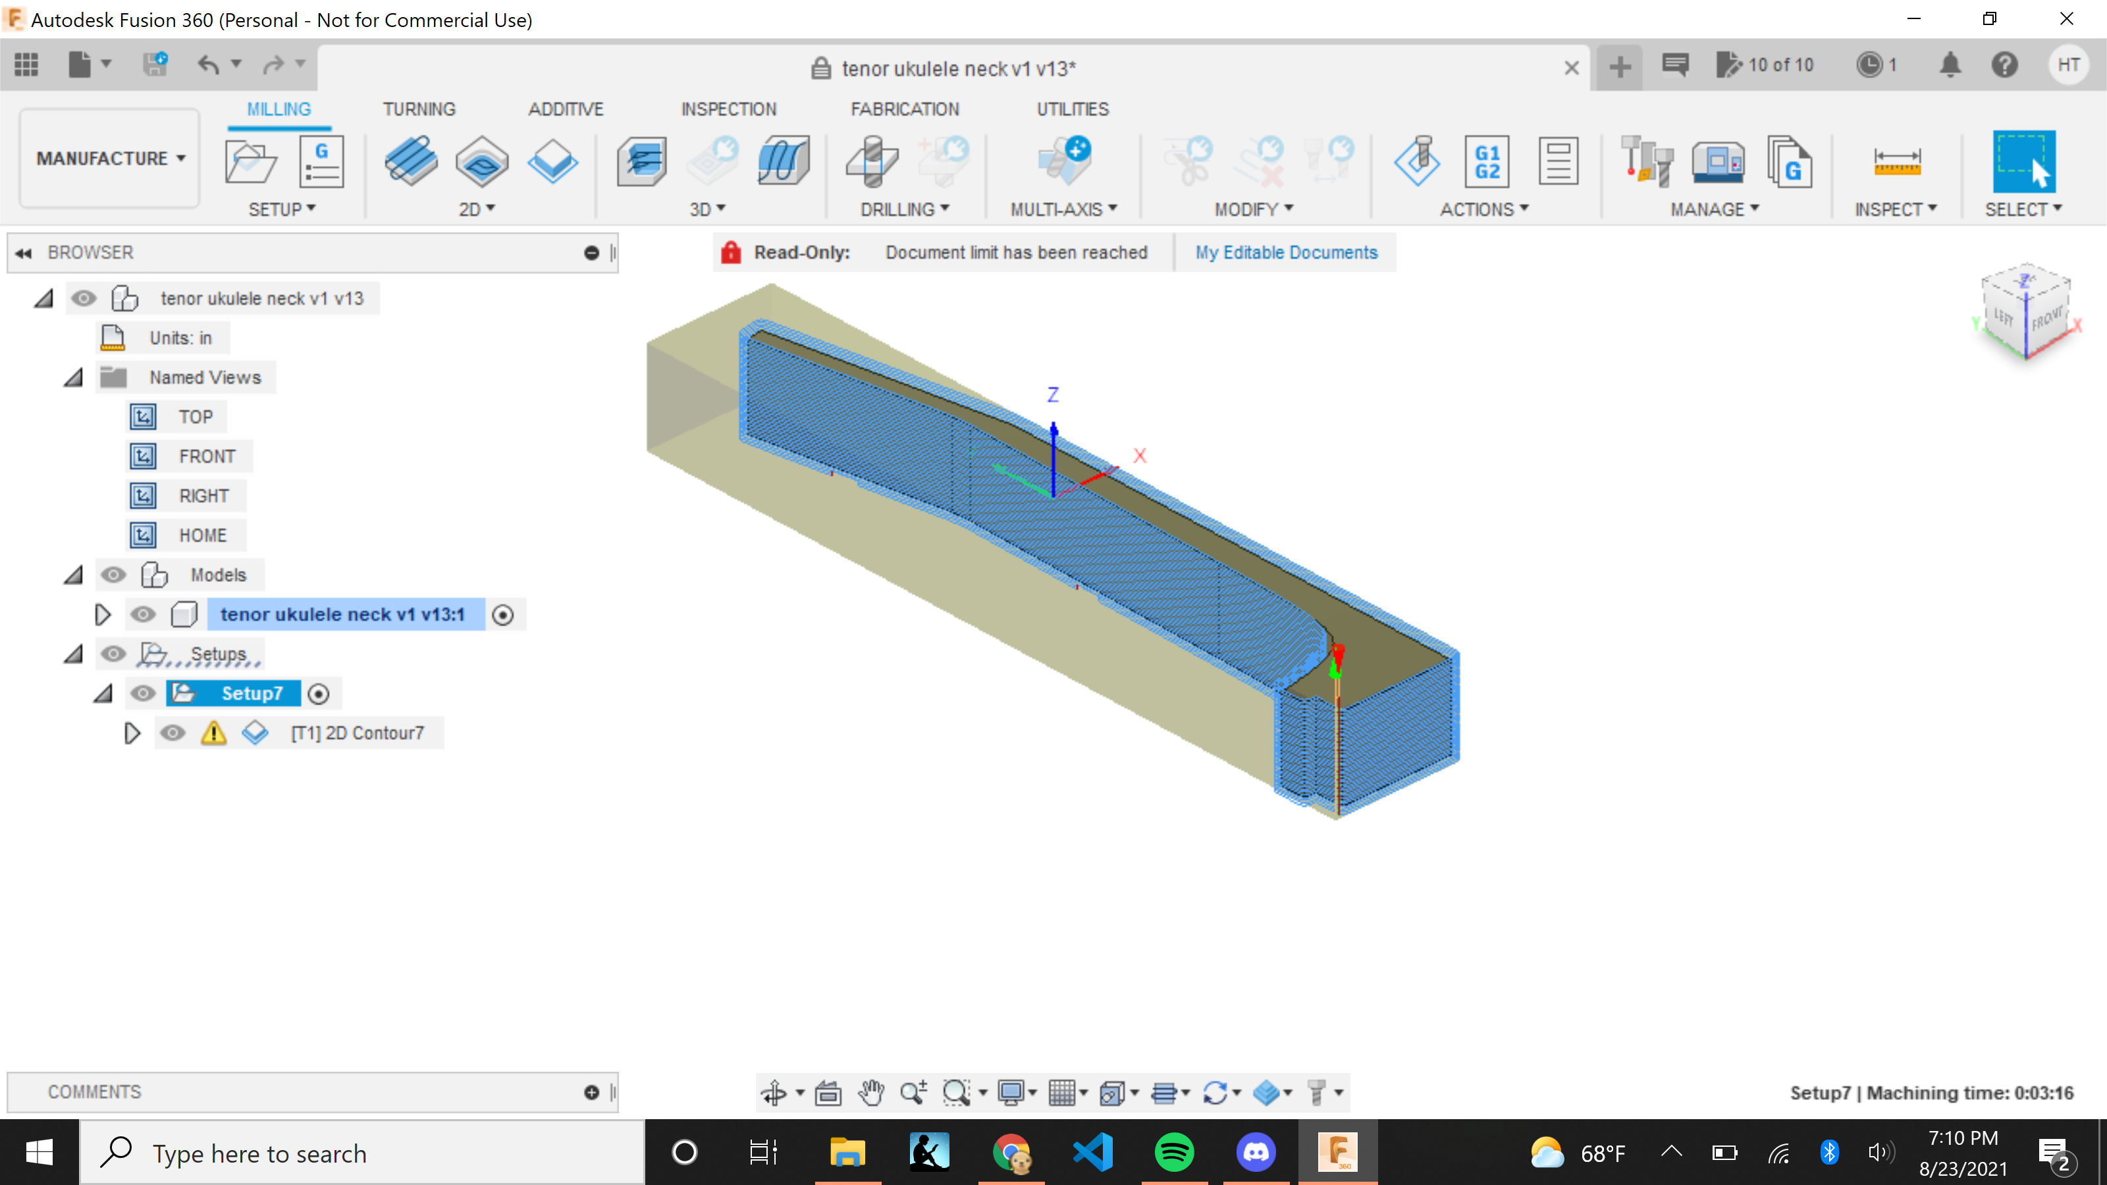This screenshot has height=1185, width=2107.
Task: Expand the tenor ukulele neck v1 v13:1 model
Action: (x=104, y=614)
